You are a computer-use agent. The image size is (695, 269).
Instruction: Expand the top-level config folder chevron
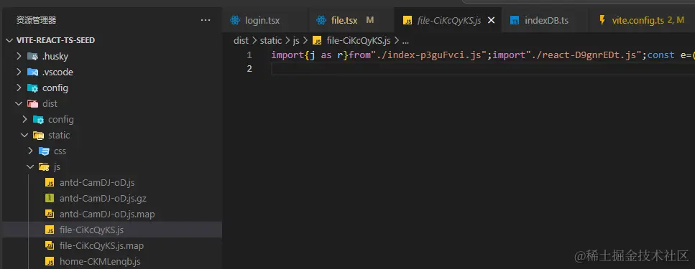click(x=19, y=88)
